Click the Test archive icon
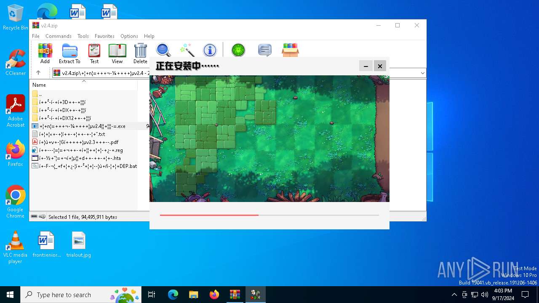Screen dimensions: 539x303 (94, 53)
